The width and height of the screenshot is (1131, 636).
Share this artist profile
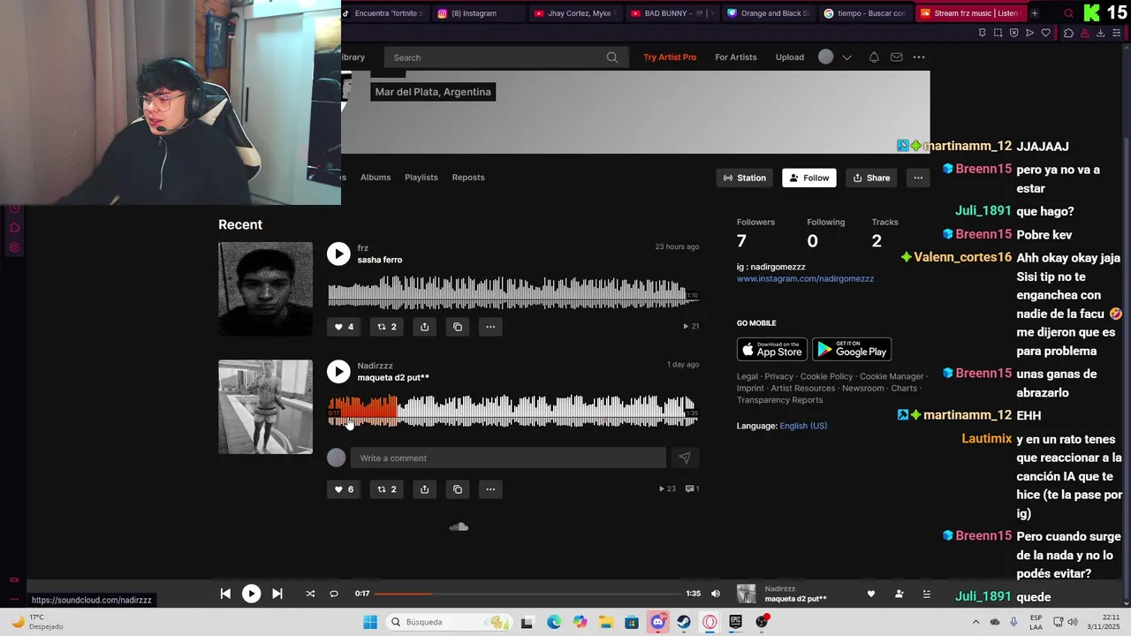click(x=871, y=178)
